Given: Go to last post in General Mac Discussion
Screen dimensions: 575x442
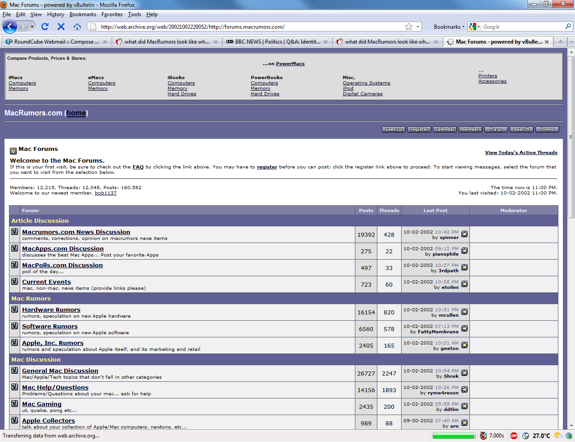Looking at the screenshot, I should (x=464, y=373).
